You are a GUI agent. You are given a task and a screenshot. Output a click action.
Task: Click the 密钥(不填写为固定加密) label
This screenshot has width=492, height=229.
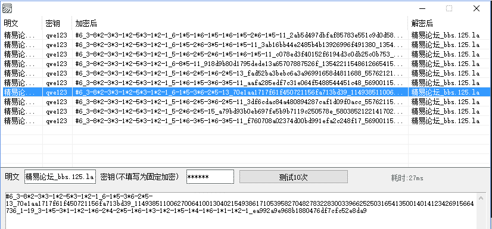[139, 177]
